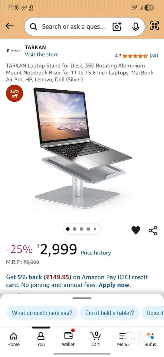Click Visit the store link
This screenshot has height=357, width=164.
pyautogui.click(x=42, y=54)
